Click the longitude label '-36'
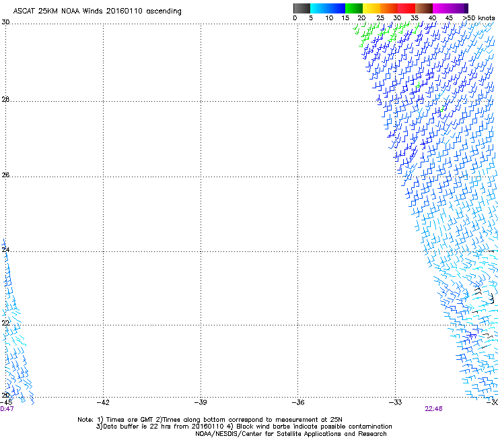This screenshot has height=438, width=498. 298,402
